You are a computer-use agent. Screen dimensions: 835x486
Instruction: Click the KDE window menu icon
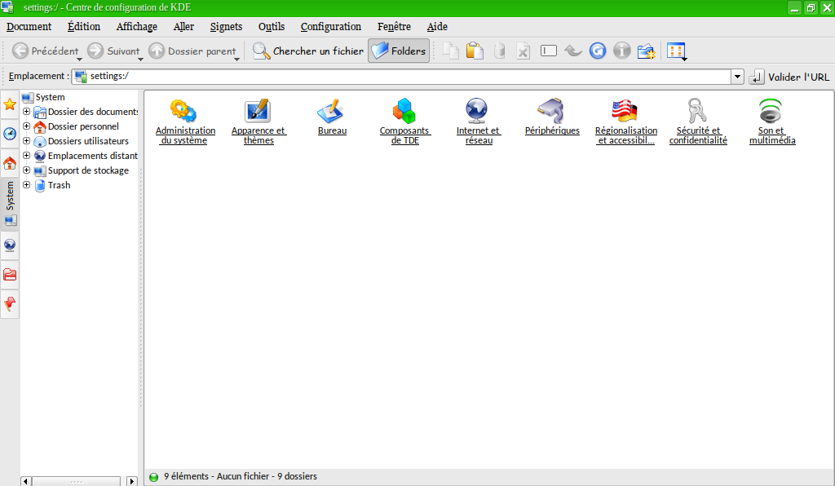click(x=7, y=7)
